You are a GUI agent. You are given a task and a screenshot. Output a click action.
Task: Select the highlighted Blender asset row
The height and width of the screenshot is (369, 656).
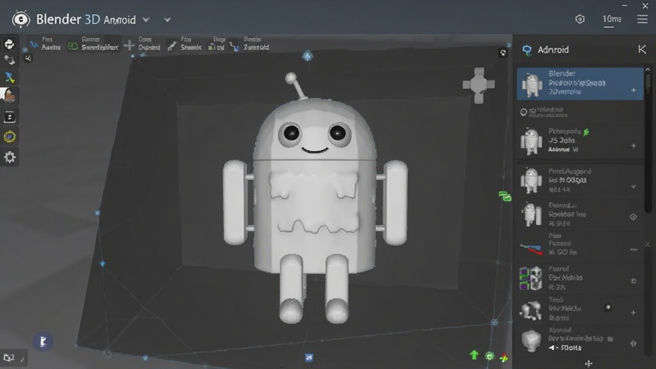(580, 84)
